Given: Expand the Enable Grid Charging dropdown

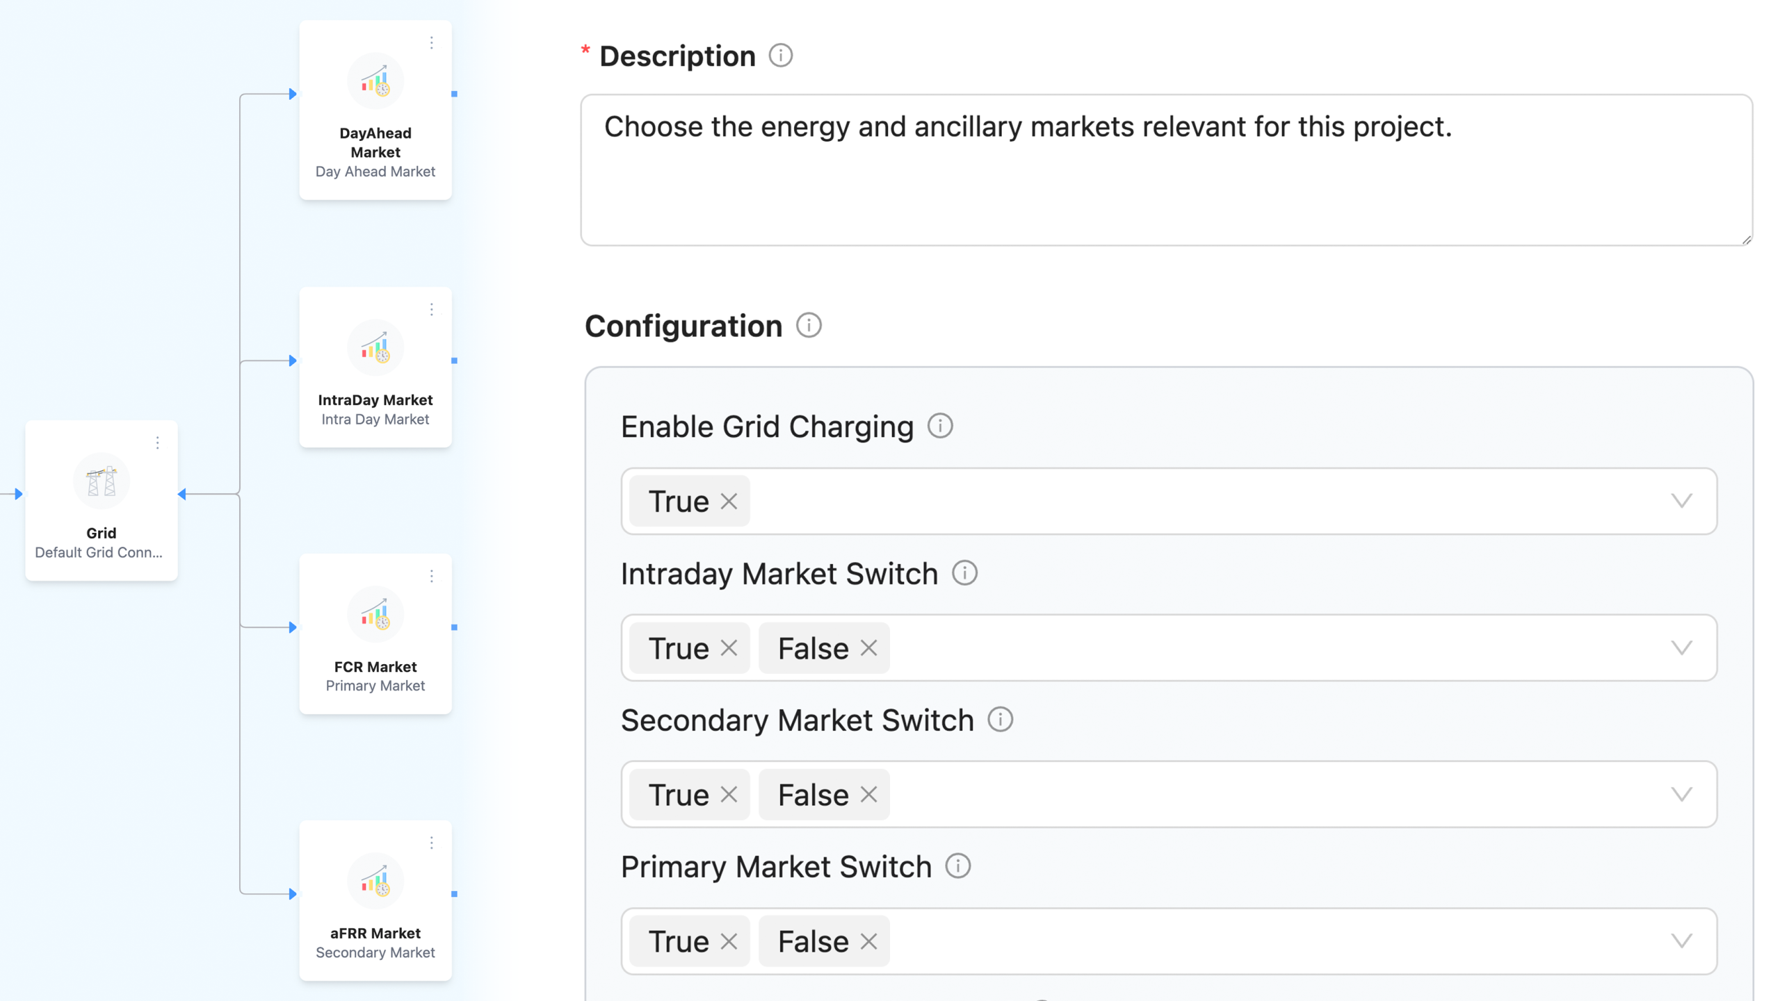Looking at the screenshot, I should 1681,501.
